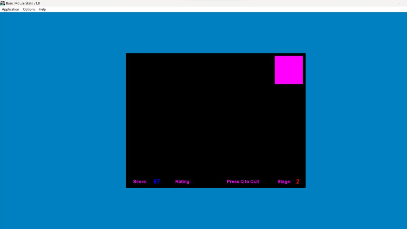407x229 pixels.
Task: Click the status bar at the game's bottom
Action: [x=215, y=182]
